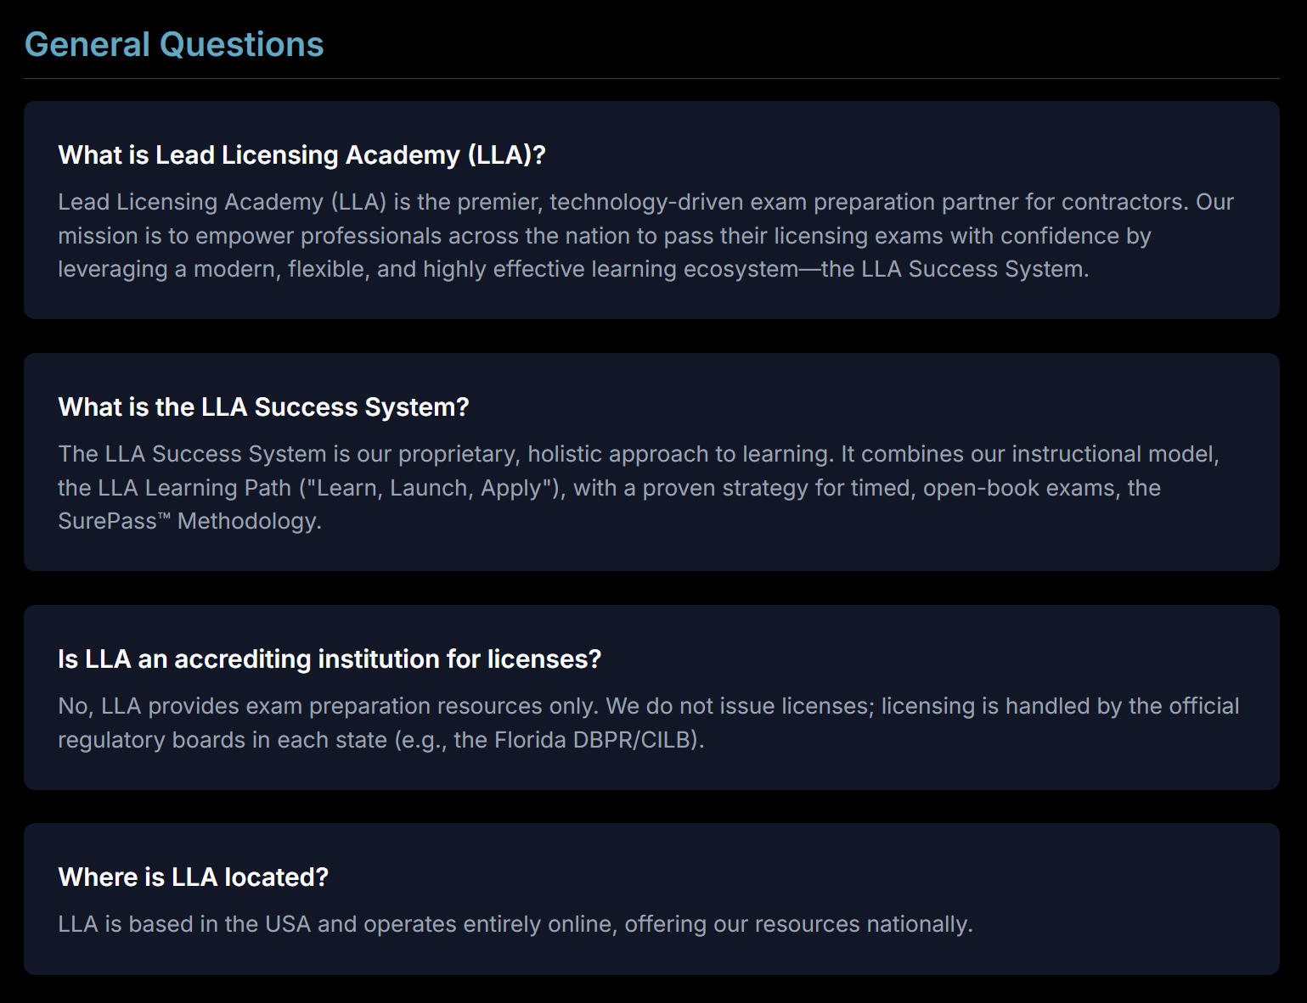Click the "SurePass™ Methodology" text
Screen dimensions: 1307x1003
[189, 521]
